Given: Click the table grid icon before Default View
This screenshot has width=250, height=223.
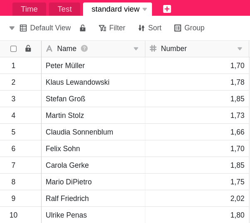Looking at the screenshot, I should coord(23,28).
